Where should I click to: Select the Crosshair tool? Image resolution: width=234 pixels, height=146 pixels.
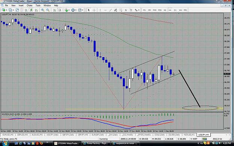click(94, 10)
